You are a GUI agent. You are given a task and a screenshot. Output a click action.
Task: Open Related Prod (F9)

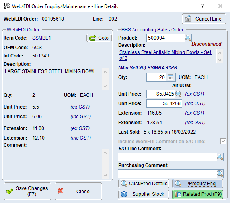pyautogui.click(x=198, y=194)
